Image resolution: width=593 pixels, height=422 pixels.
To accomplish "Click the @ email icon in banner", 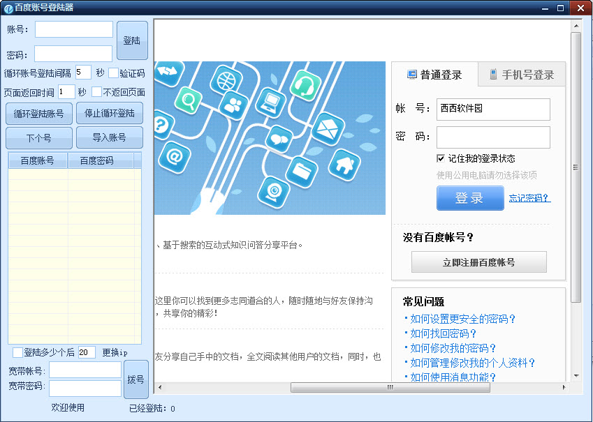I will click(175, 157).
